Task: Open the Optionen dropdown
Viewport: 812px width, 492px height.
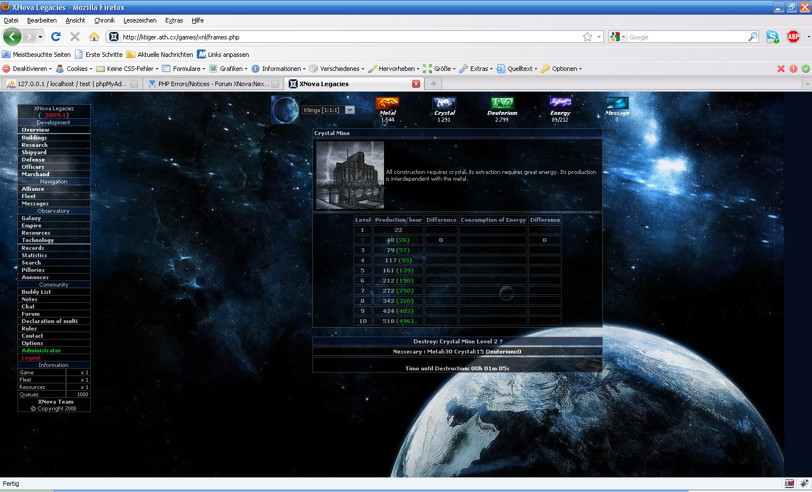Action: (562, 69)
